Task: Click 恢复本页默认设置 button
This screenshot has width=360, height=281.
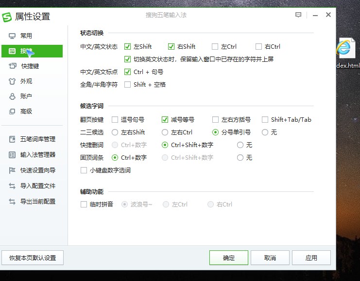Action: click(33, 258)
